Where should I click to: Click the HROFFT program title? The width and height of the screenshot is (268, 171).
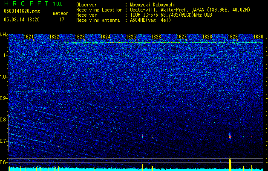point(26,3)
